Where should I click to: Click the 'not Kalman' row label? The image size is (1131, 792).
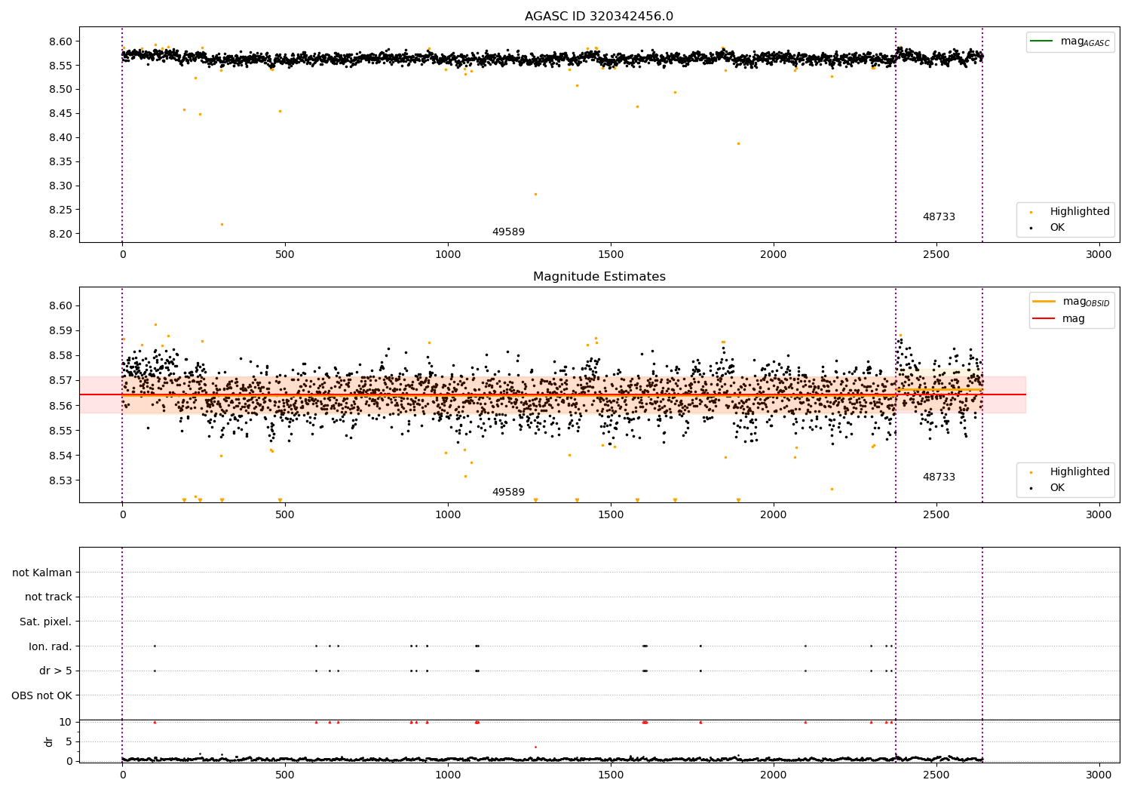42,573
